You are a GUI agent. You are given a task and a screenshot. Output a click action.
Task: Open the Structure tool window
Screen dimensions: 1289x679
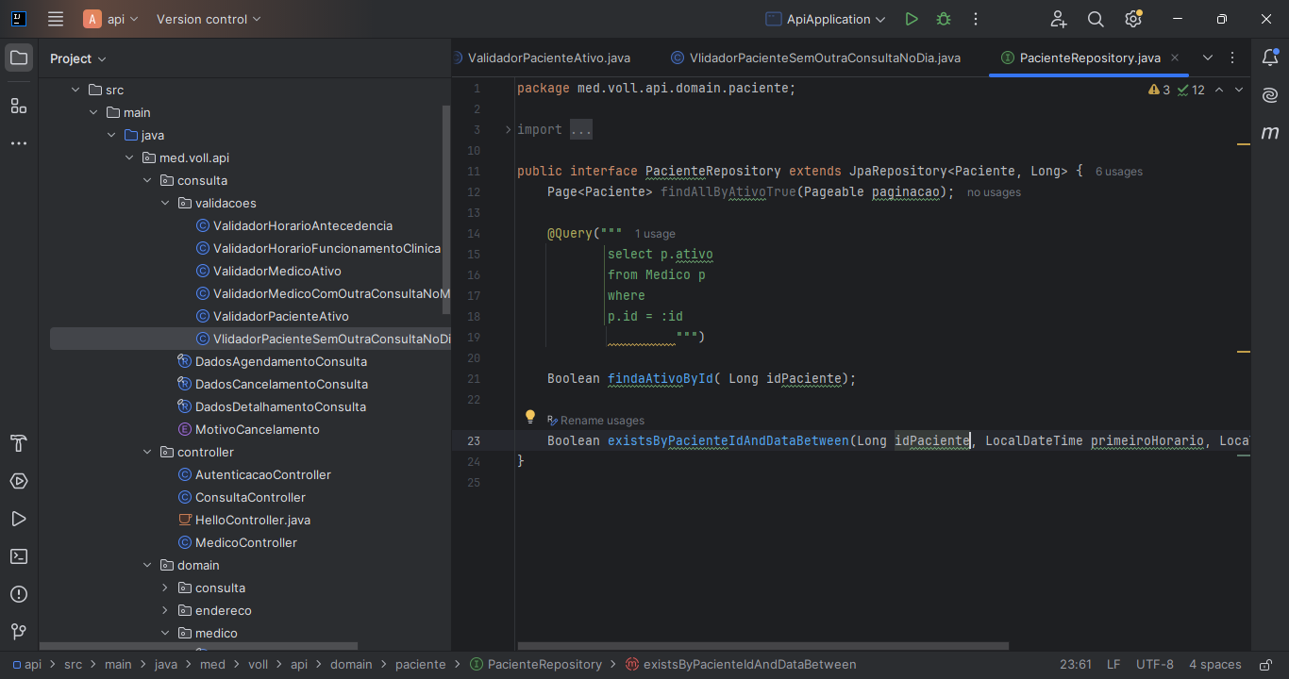click(x=19, y=106)
